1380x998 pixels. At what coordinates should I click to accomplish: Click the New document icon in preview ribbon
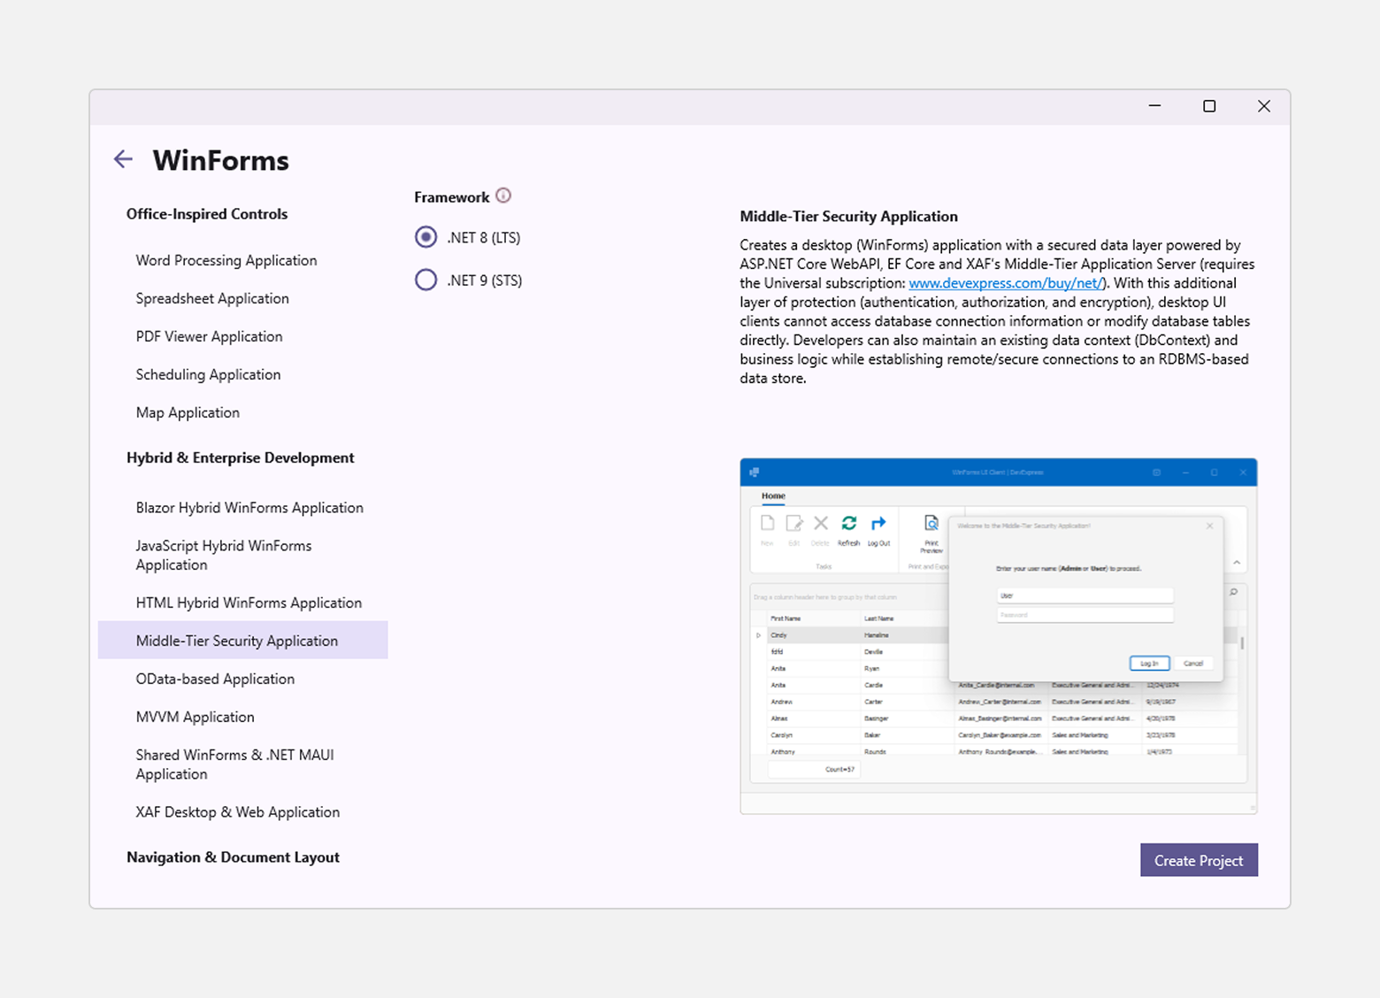(766, 524)
